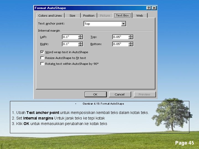Select the Picture tab
Viewport: 199px width, 149px height.
pyautogui.click(x=105, y=15)
